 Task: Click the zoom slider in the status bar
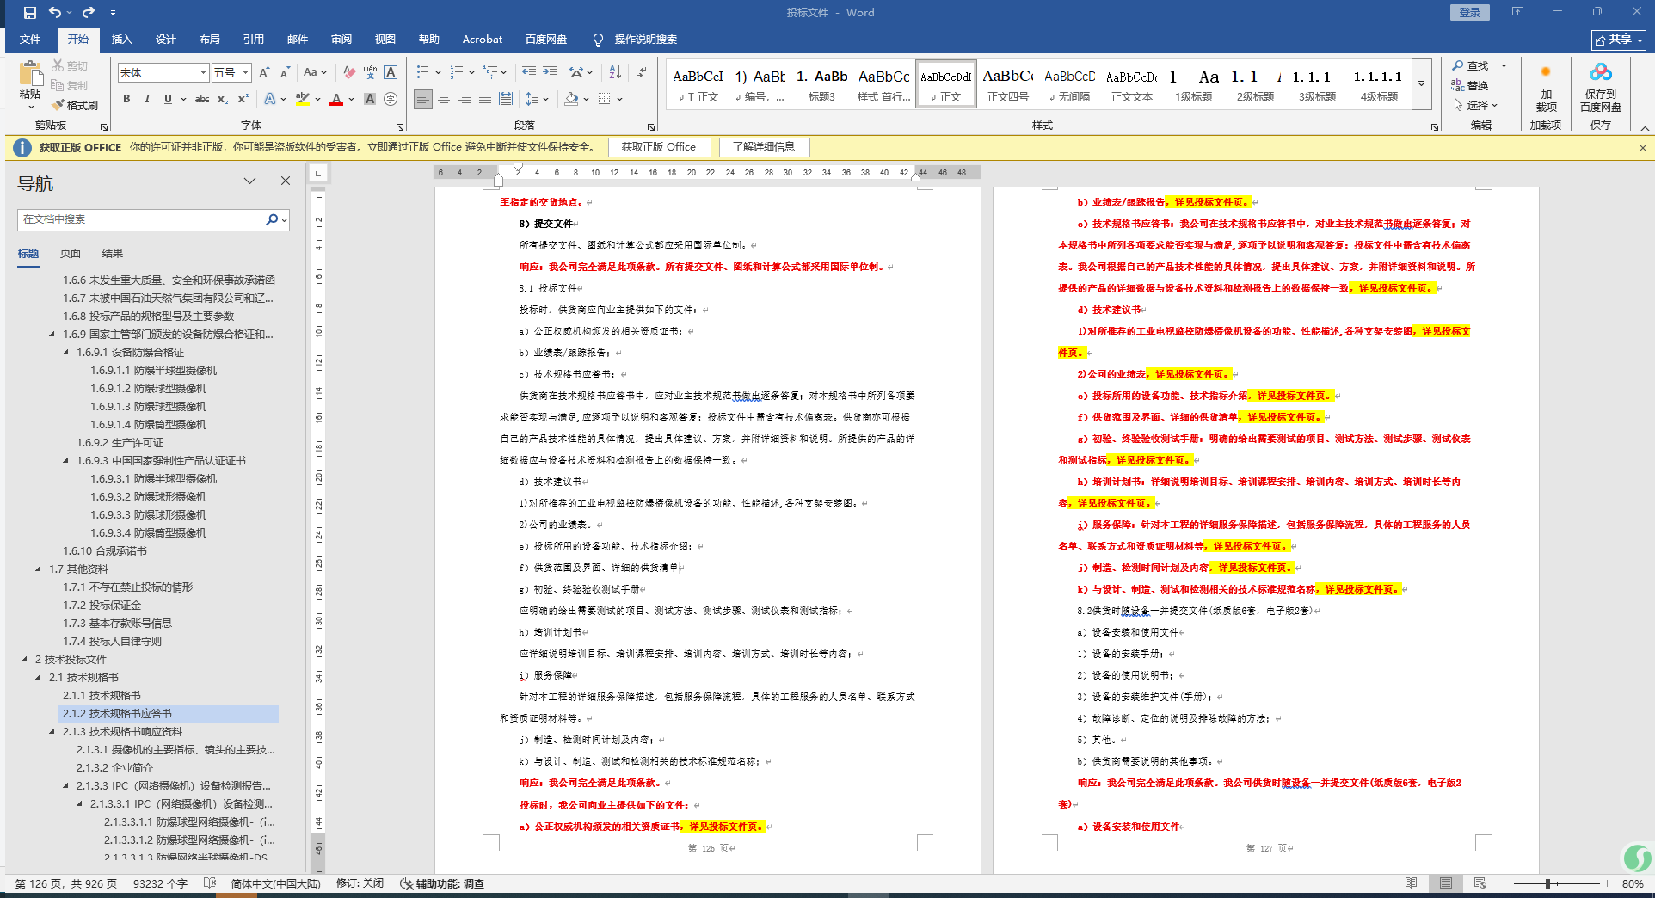1559,883
